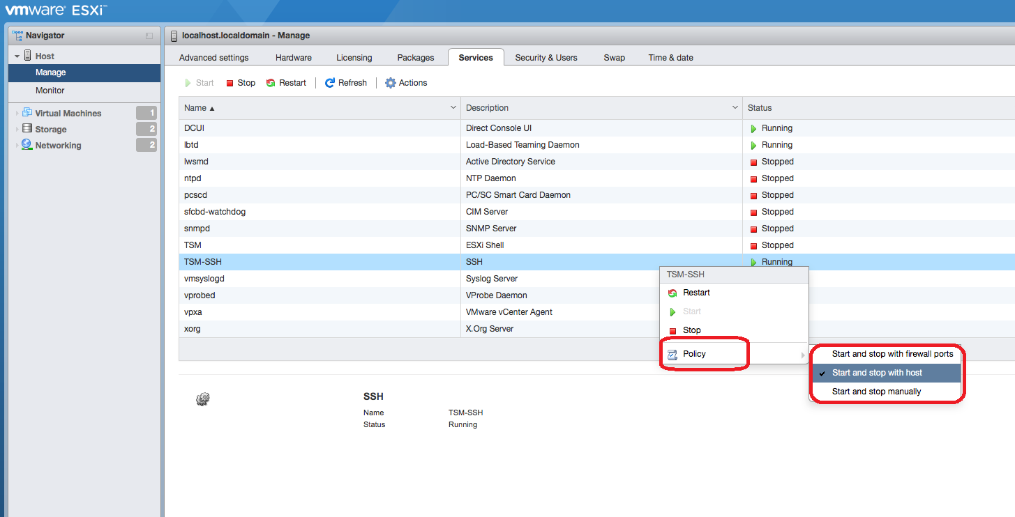
Task: Click the blue Refresh icon in toolbar
Action: [330, 83]
